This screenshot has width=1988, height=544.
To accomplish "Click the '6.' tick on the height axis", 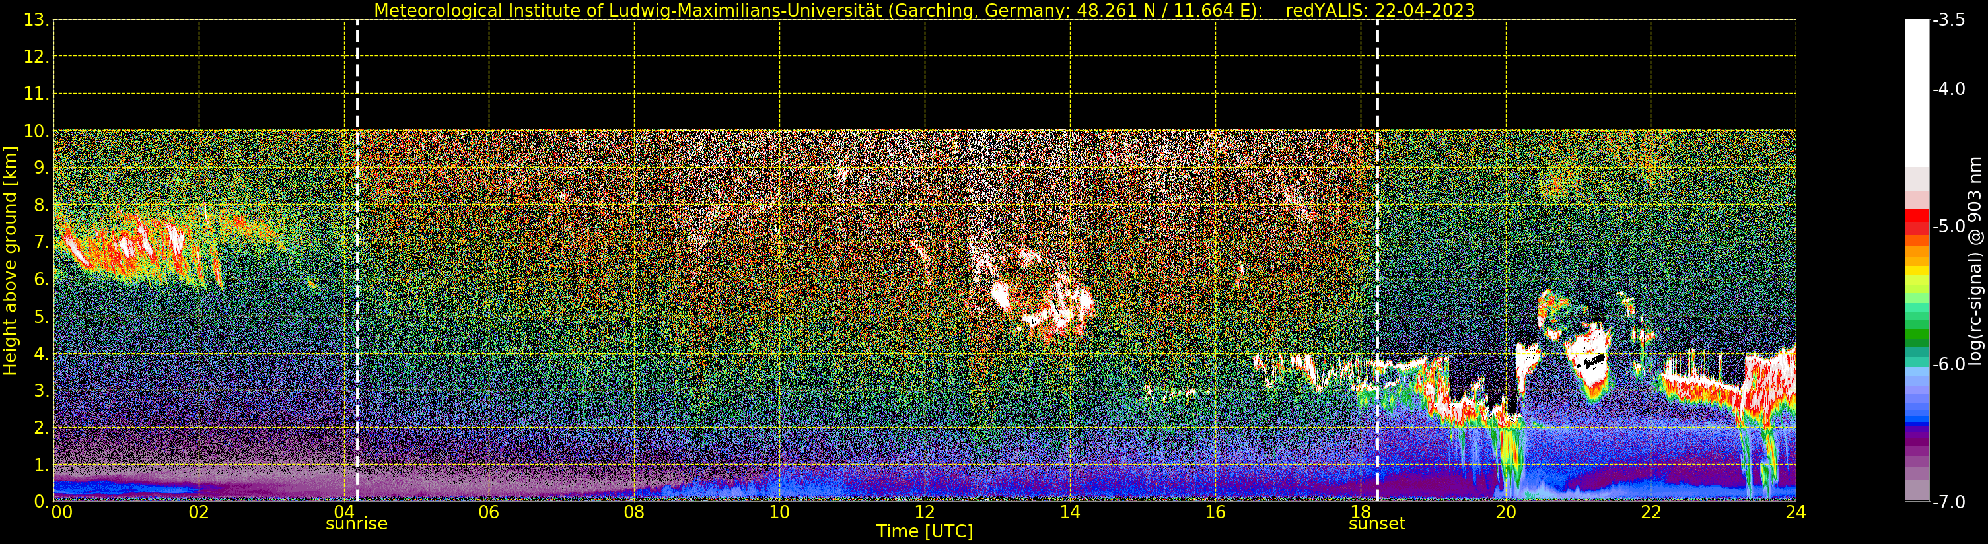I will coord(41,279).
